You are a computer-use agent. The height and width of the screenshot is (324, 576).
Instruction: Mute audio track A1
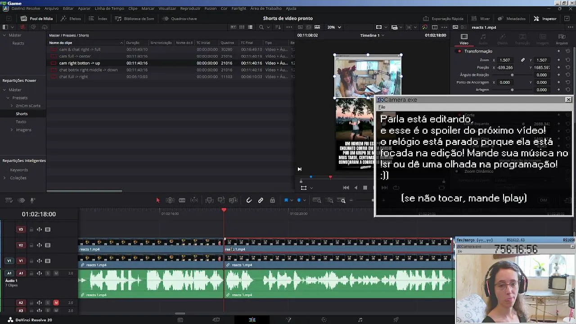point(56,273)
